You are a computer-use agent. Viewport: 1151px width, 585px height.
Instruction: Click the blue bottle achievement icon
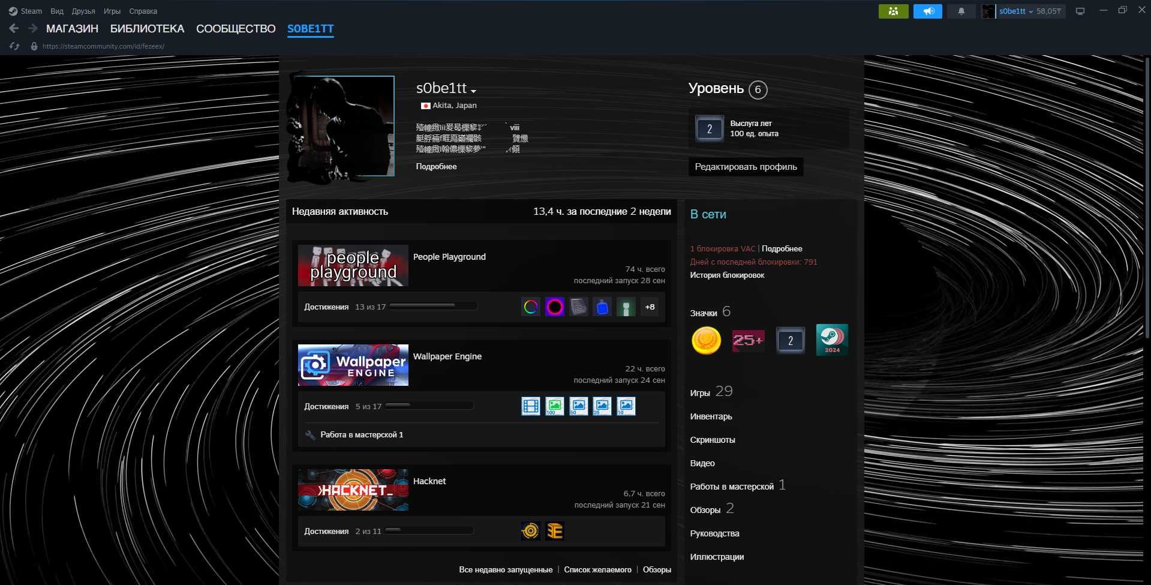click(602, 307)
